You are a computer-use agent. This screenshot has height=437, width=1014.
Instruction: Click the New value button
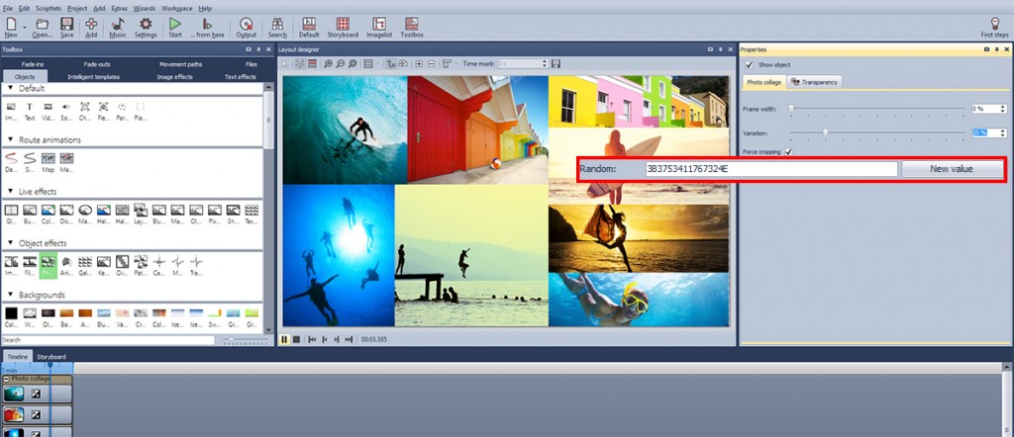tap(951, 169)
